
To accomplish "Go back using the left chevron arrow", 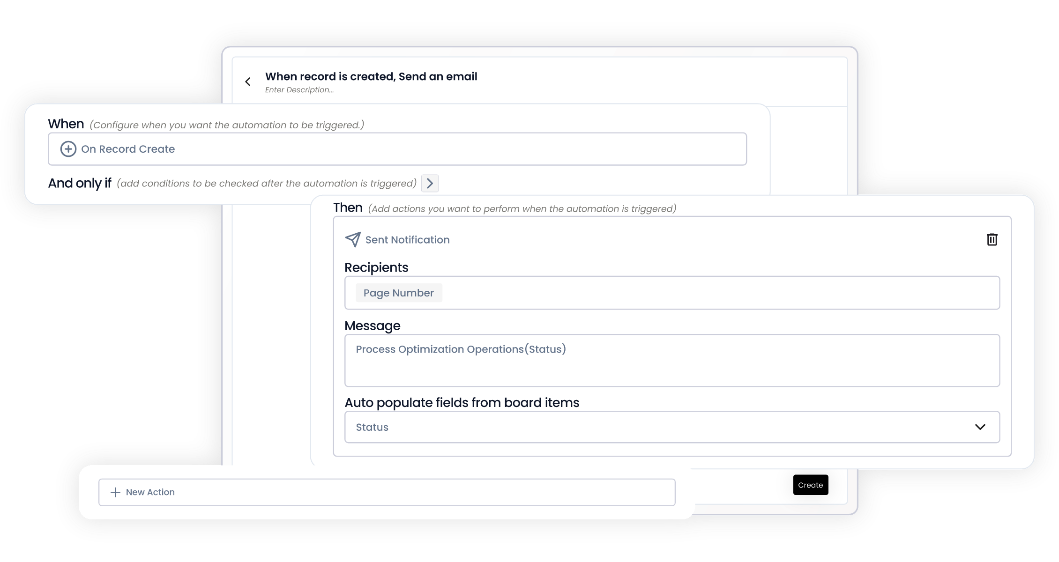I will coord(248,82).
